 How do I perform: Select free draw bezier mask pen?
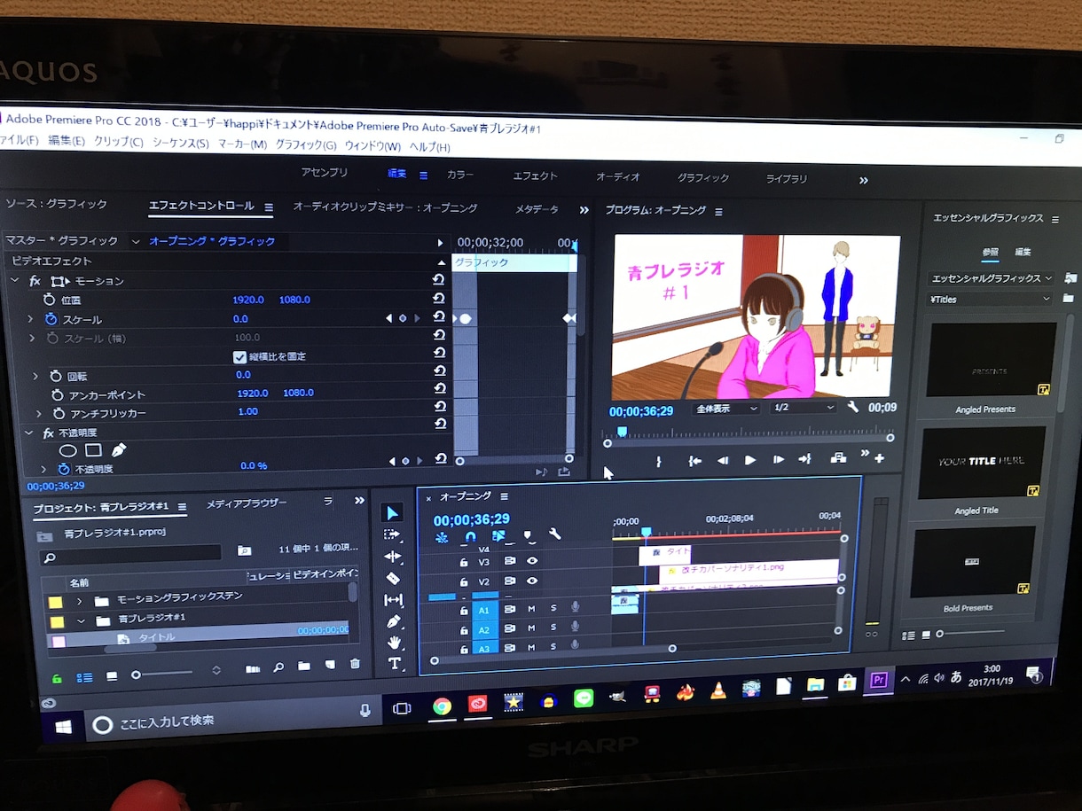pos(118,450)
